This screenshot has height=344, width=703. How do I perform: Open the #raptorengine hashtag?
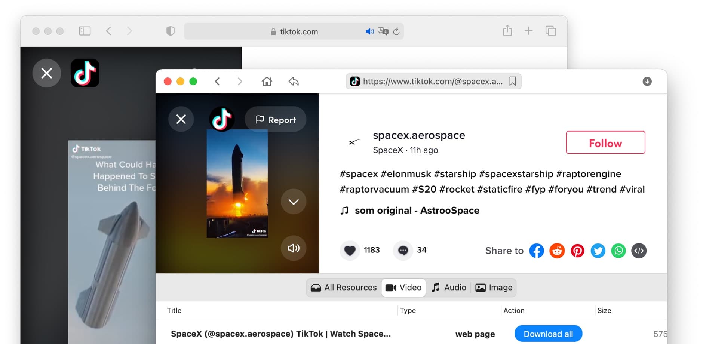point(589,174)
